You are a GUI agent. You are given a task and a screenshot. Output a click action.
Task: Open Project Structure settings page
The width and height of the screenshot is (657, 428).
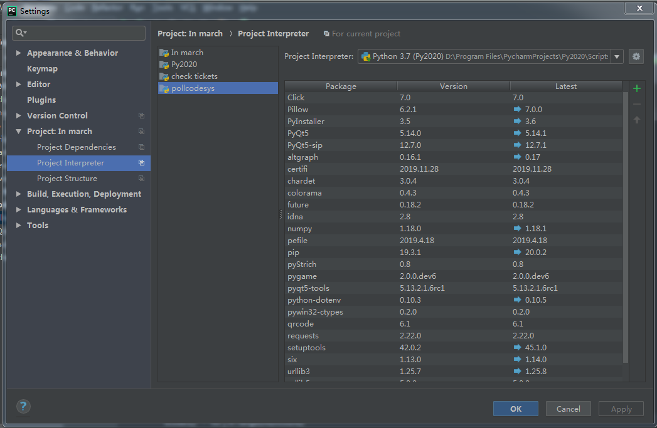click(67, 179)
